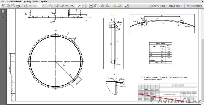204x105 pixels.
Task: Open the Комментарии panel
Action: tap(195, 6)
